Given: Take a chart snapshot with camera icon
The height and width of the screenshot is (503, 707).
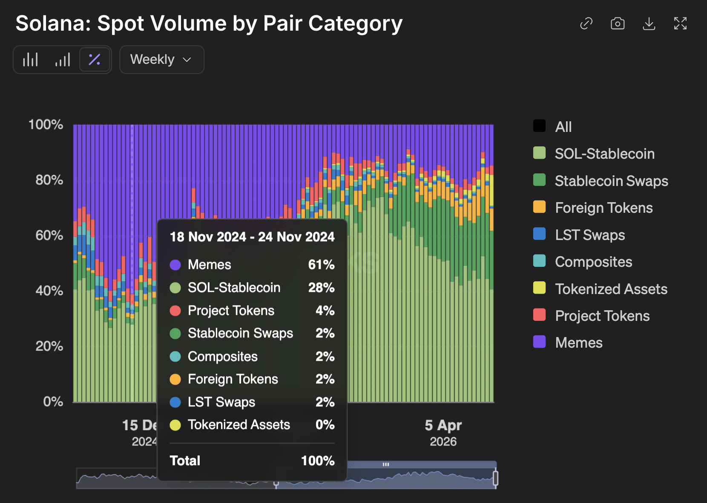Looking at the screenshot, I should [x=618, y=23].
